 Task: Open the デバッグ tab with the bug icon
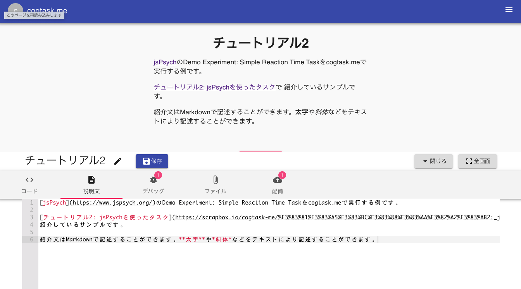pyautogui.click(x=154, y=185)
